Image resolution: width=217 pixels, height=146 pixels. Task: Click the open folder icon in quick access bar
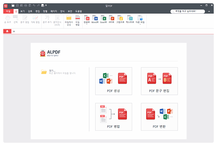pyautogui.click(x=13, y=6)
